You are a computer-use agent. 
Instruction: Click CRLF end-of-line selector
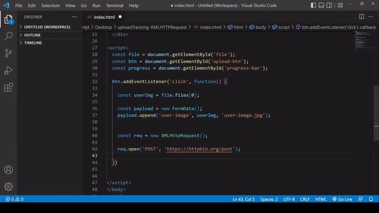pyautogui.click(x=305, y=199)
